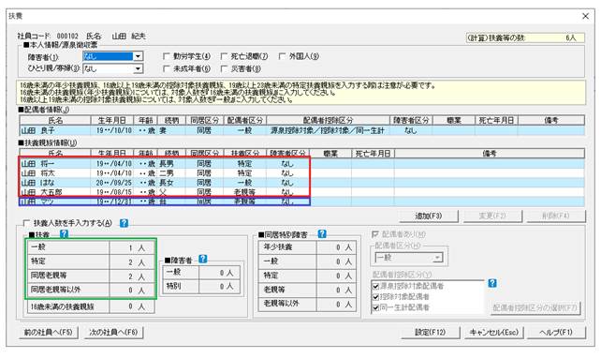Click 障害者 一般 count field
The width and height of the screenshot is (601, 358).
[x=220, y=273]
